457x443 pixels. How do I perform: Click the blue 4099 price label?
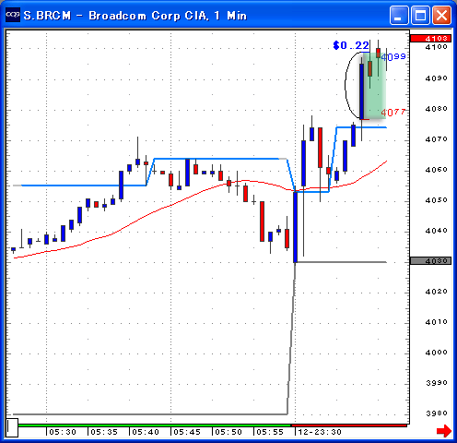pos(393,56)
